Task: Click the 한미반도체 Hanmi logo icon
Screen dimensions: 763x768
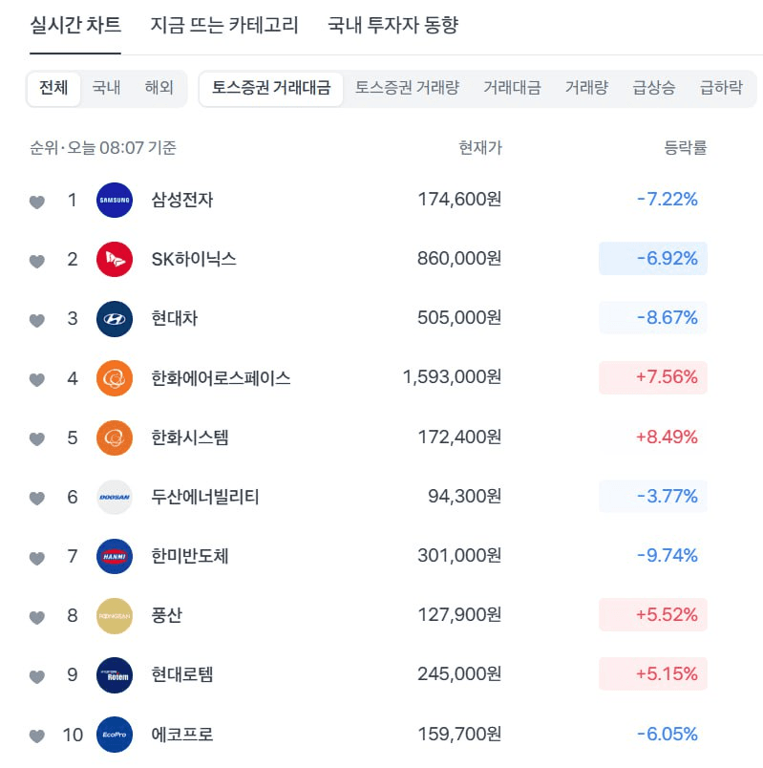Action: pos(115,557)
